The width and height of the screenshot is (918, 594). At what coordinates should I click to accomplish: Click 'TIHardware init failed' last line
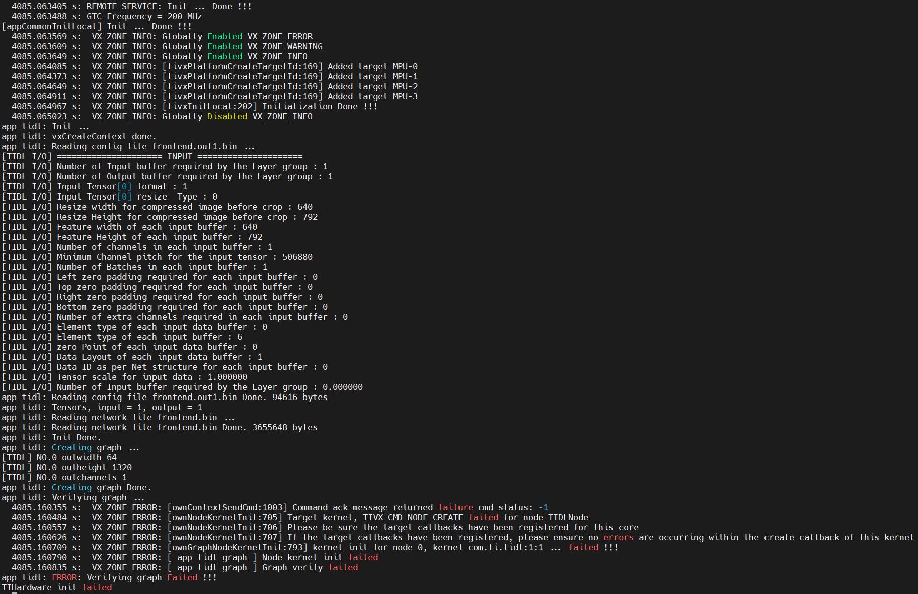(x=57, y=587)
